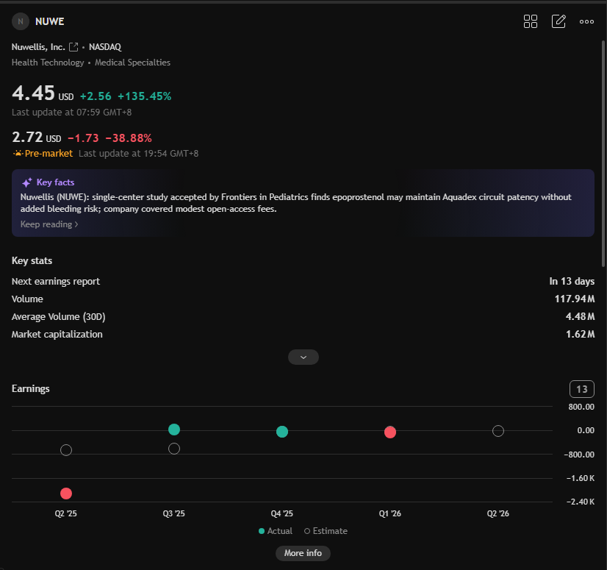The image size is (607, 570).
Task: Click the Q1 '26 axis label
Action: click(389, 513)
